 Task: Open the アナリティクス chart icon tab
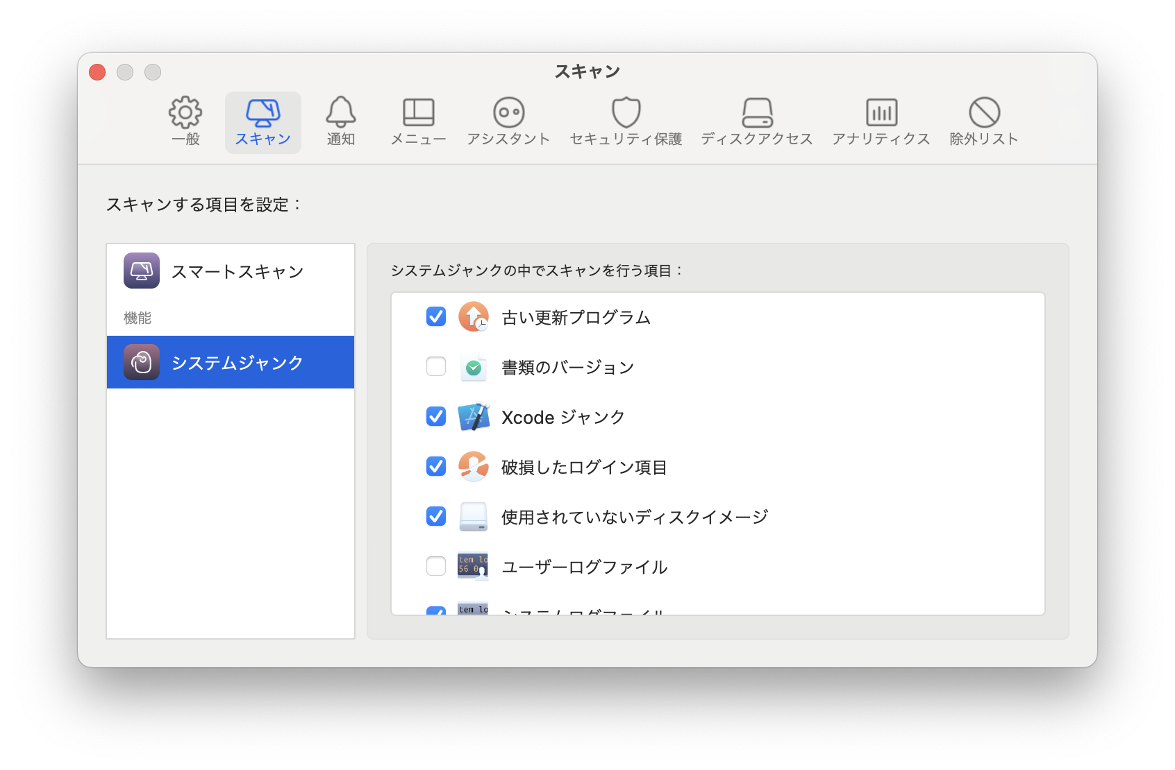point(881,112)
